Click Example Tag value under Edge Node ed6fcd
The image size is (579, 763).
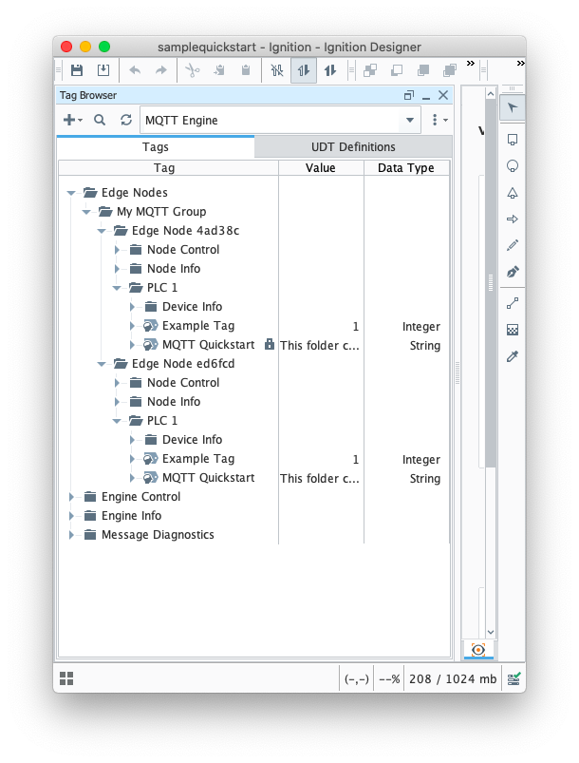coord(356,459)
